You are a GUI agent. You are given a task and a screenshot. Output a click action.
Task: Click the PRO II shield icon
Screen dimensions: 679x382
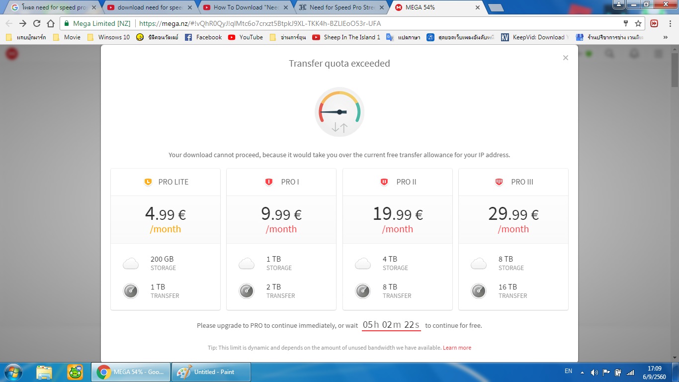point(384,182)
